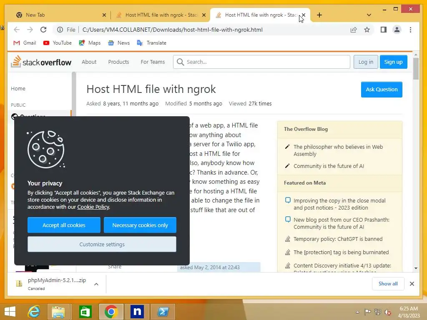Click into the Stack Overflow search box
Image resolution: width=427 pixels, height=320 pixels.
pyautogui.click(x=261, y=62)
